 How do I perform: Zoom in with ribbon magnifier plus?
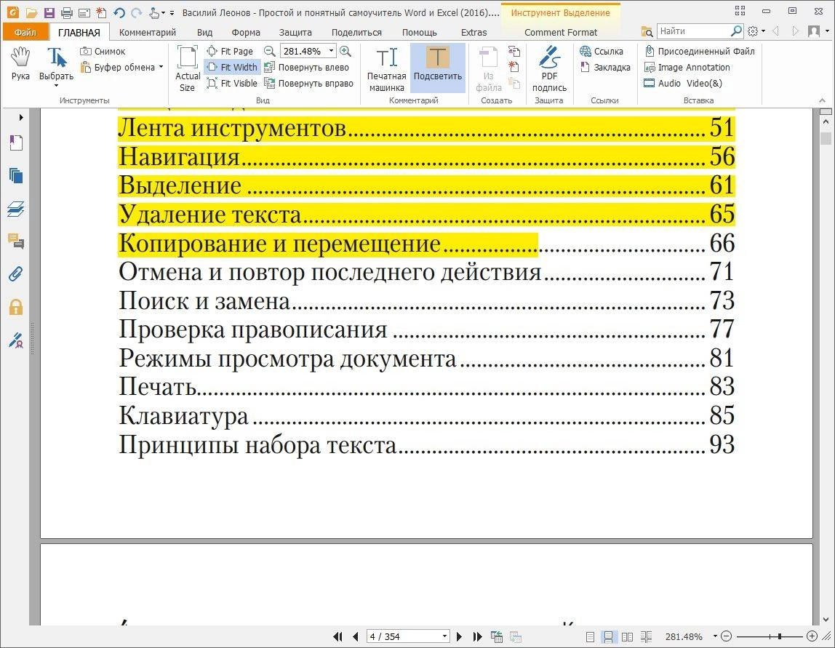click(345, 51)
